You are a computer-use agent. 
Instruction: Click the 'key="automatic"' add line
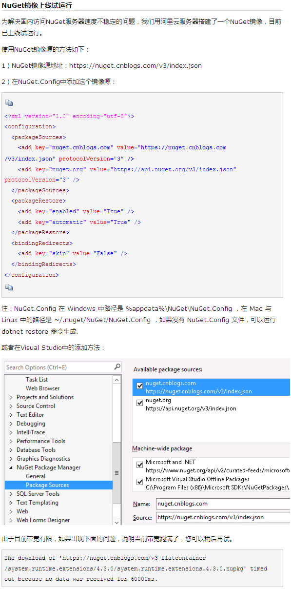[79, 222]
